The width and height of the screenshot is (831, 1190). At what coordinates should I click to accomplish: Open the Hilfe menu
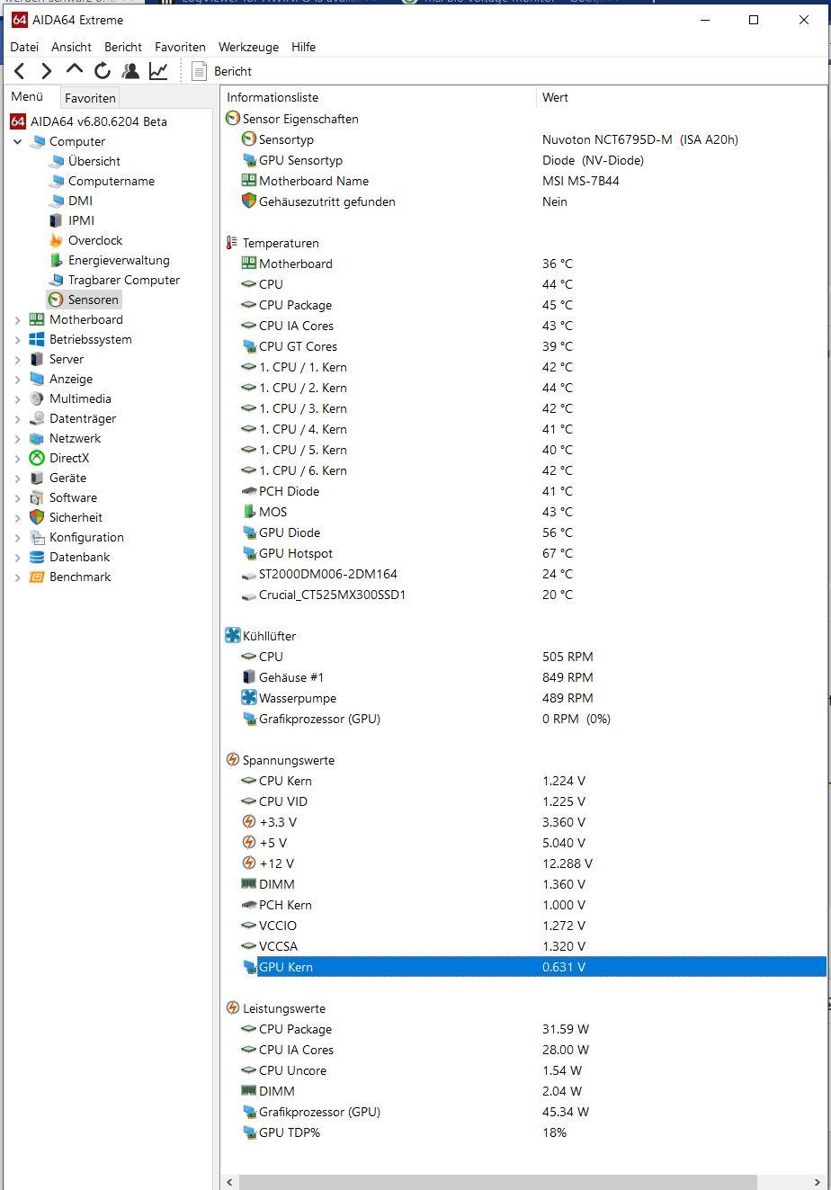coord(303,47)
